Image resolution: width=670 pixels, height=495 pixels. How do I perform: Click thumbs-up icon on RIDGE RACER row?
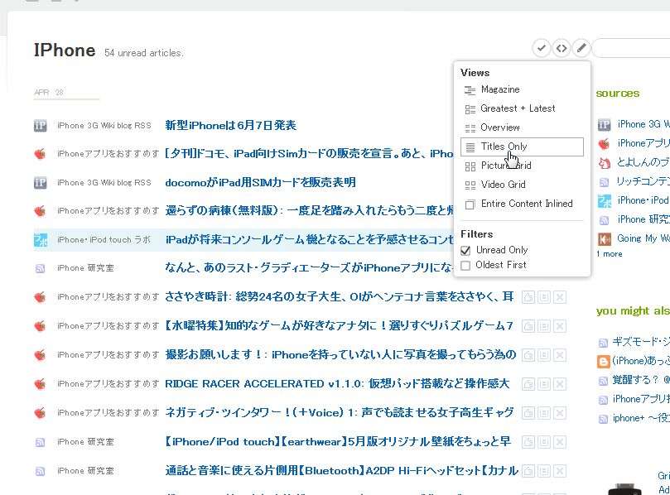click(528, 384)
